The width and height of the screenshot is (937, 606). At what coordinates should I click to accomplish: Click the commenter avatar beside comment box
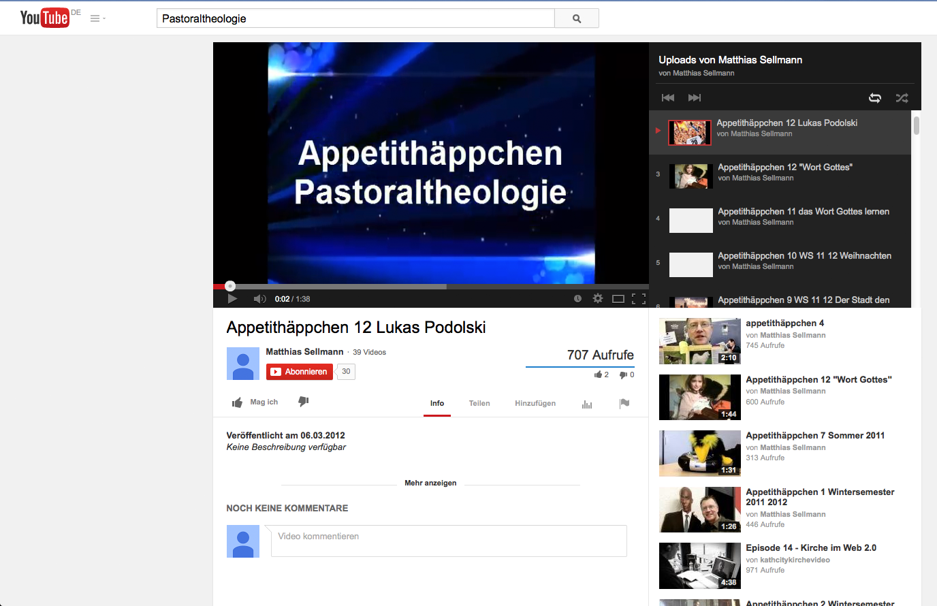tap(243, 541)
